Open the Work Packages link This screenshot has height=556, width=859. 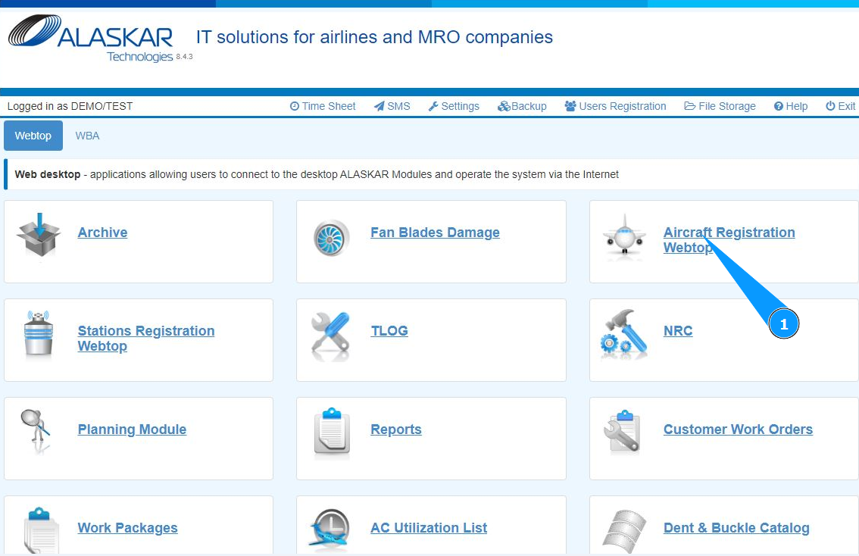[128, 528]
